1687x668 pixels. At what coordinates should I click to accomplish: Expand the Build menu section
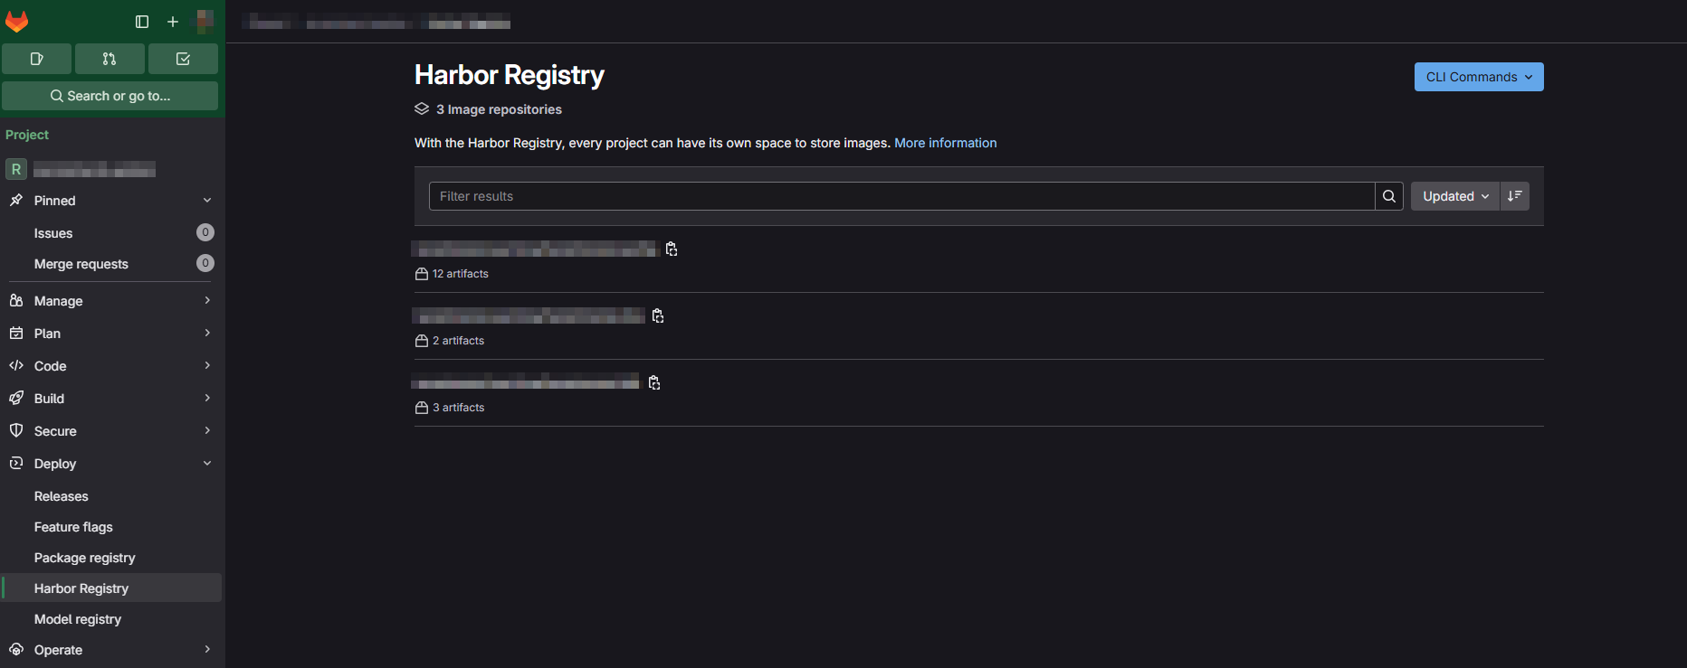(112, 399)
